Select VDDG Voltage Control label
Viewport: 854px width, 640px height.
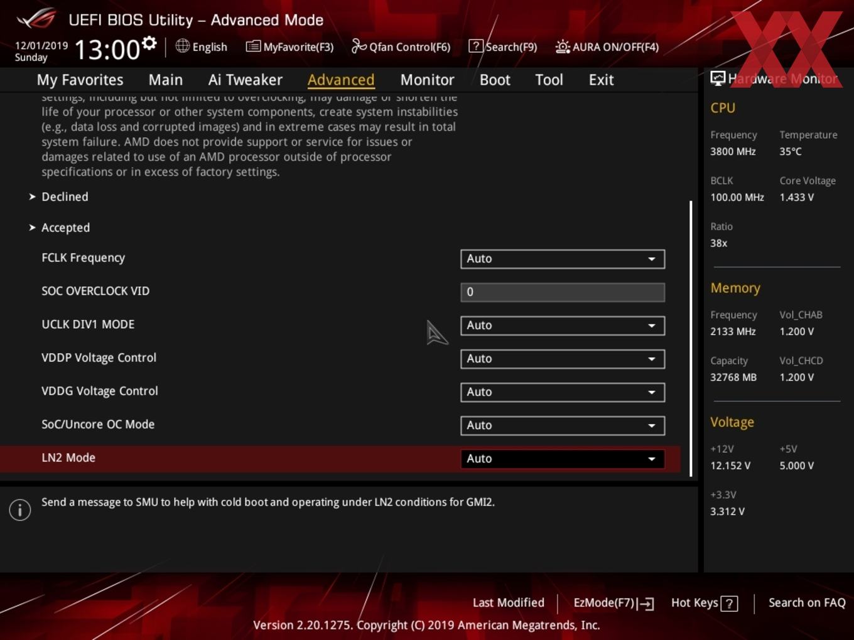[x=100, y=391]
